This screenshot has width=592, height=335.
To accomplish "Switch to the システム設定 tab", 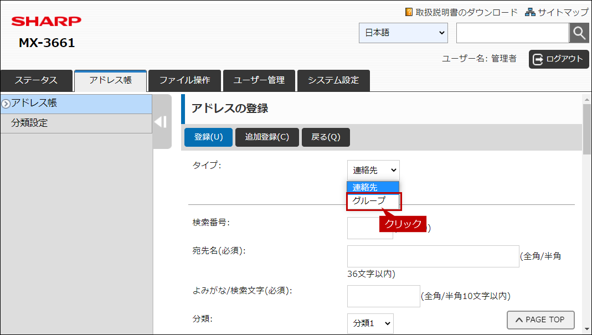I will click(x=333, y=80).
